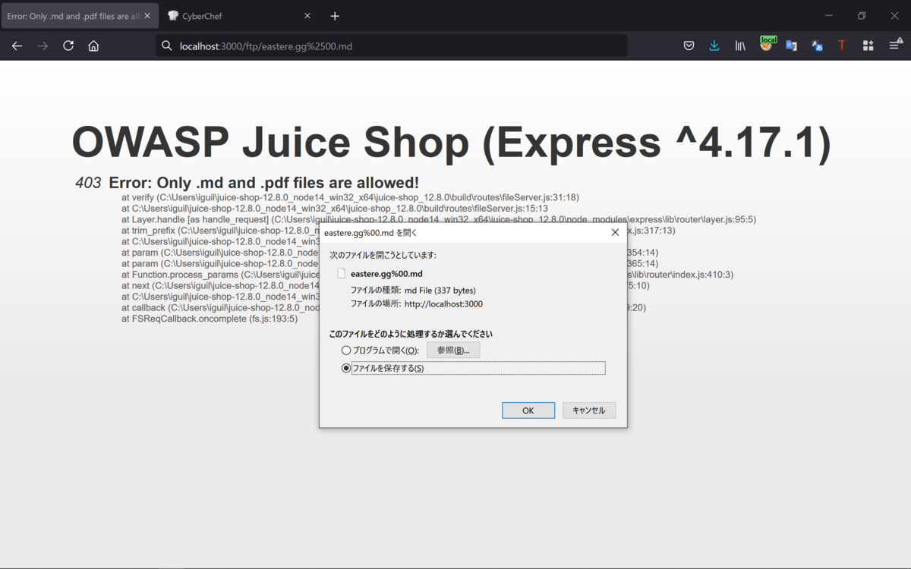Click the 参照(B)... browse button

coord(453,351)
